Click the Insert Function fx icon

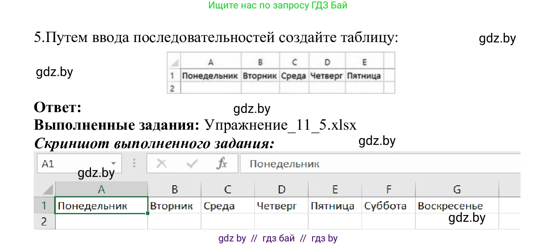tap(222, 163)
